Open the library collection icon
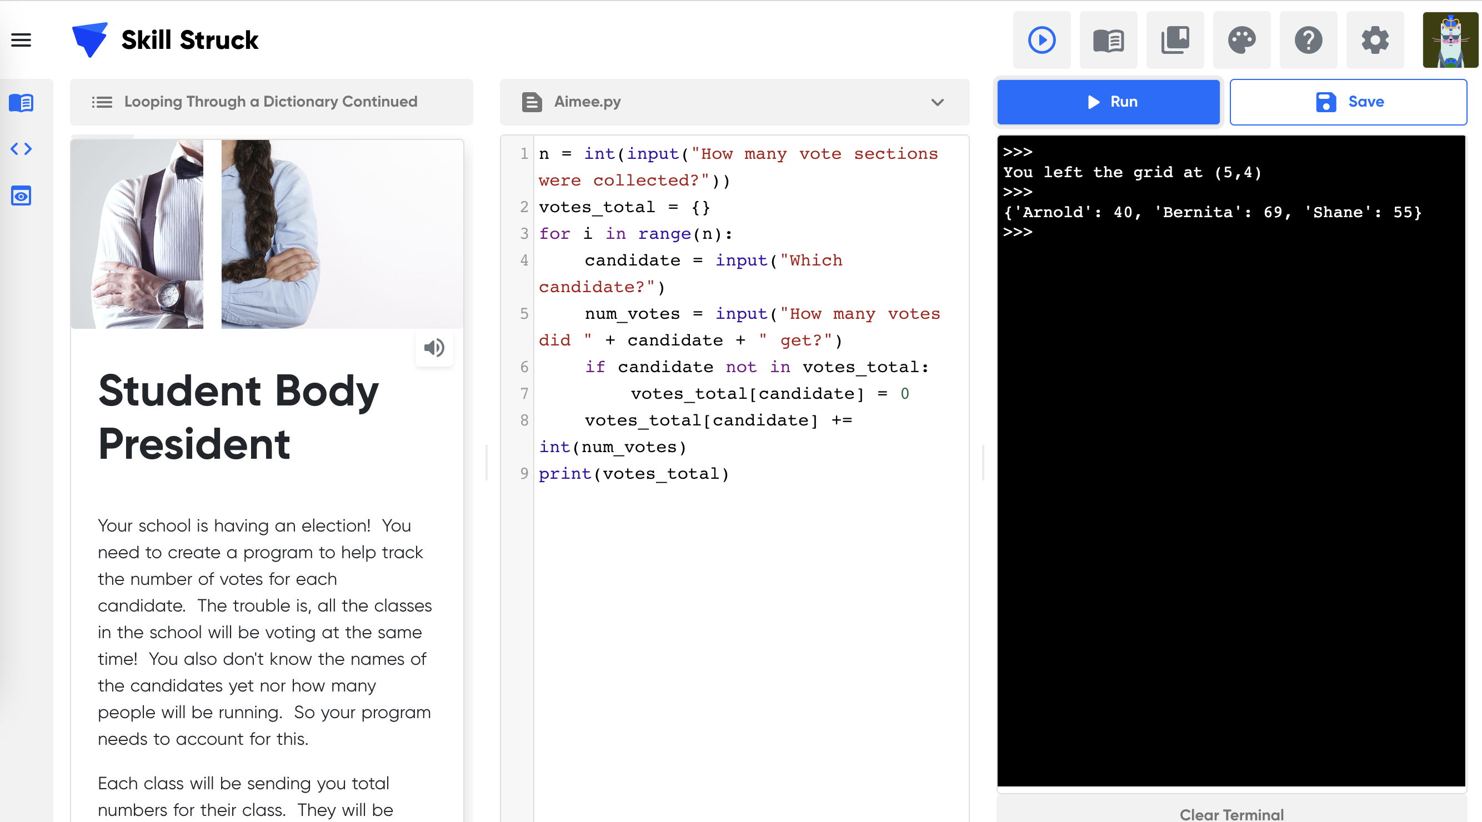The width and height of the screenshot is (1482, 822). pyautogui.click(x=1175, y=40)
